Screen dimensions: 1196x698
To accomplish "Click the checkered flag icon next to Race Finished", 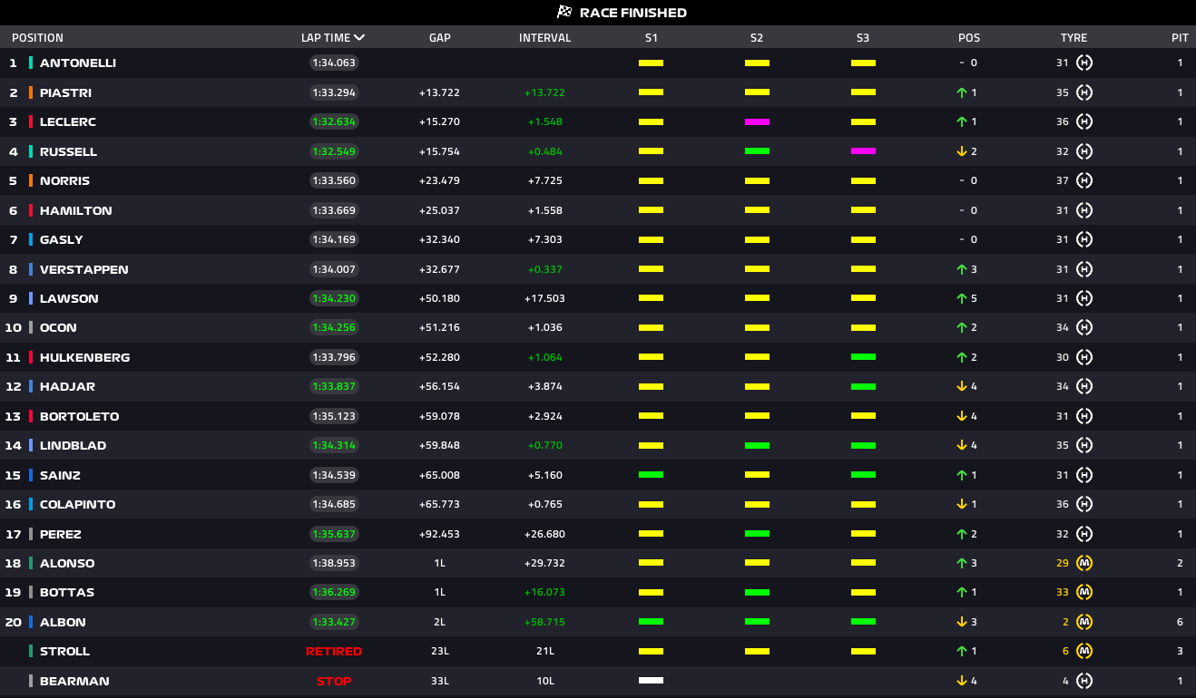I will 564,13.
